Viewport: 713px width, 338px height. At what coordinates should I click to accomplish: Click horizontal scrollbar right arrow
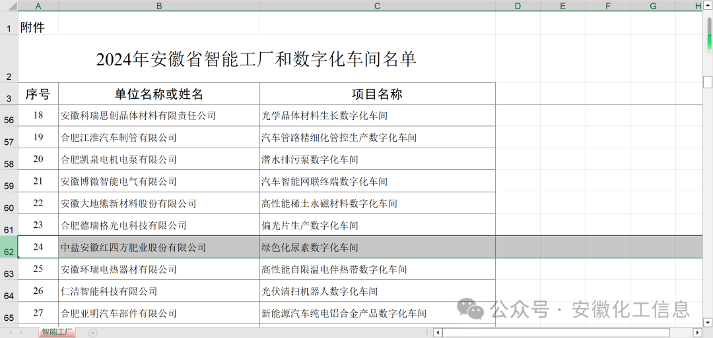[696, 333]
